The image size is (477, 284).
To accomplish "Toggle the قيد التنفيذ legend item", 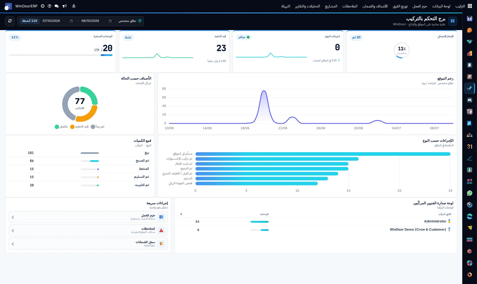I will 79,126.
